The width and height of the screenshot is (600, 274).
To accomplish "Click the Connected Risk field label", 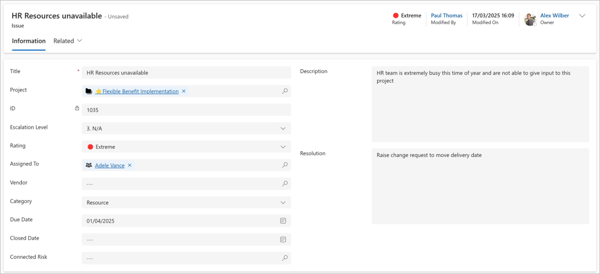I will (29, 257).
